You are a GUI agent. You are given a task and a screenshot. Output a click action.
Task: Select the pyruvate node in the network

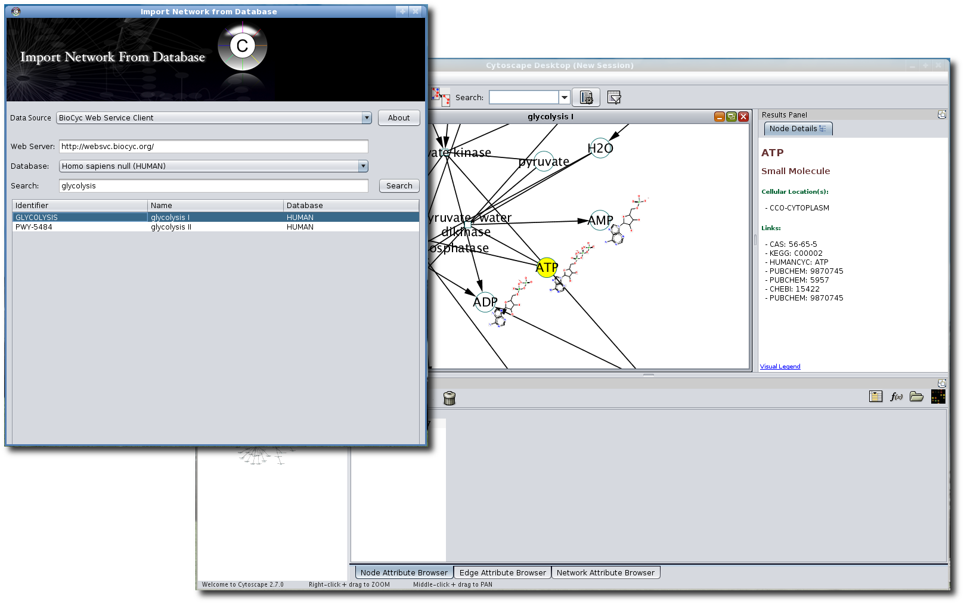pyautogui.click(x=544, y=162)
